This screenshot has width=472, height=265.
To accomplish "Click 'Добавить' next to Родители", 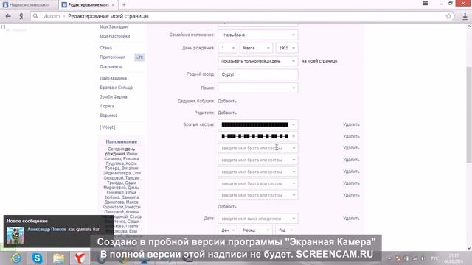I will tap(227, 113).
